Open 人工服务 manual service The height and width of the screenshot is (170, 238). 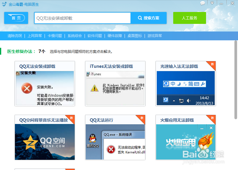[x=190, y=18]
